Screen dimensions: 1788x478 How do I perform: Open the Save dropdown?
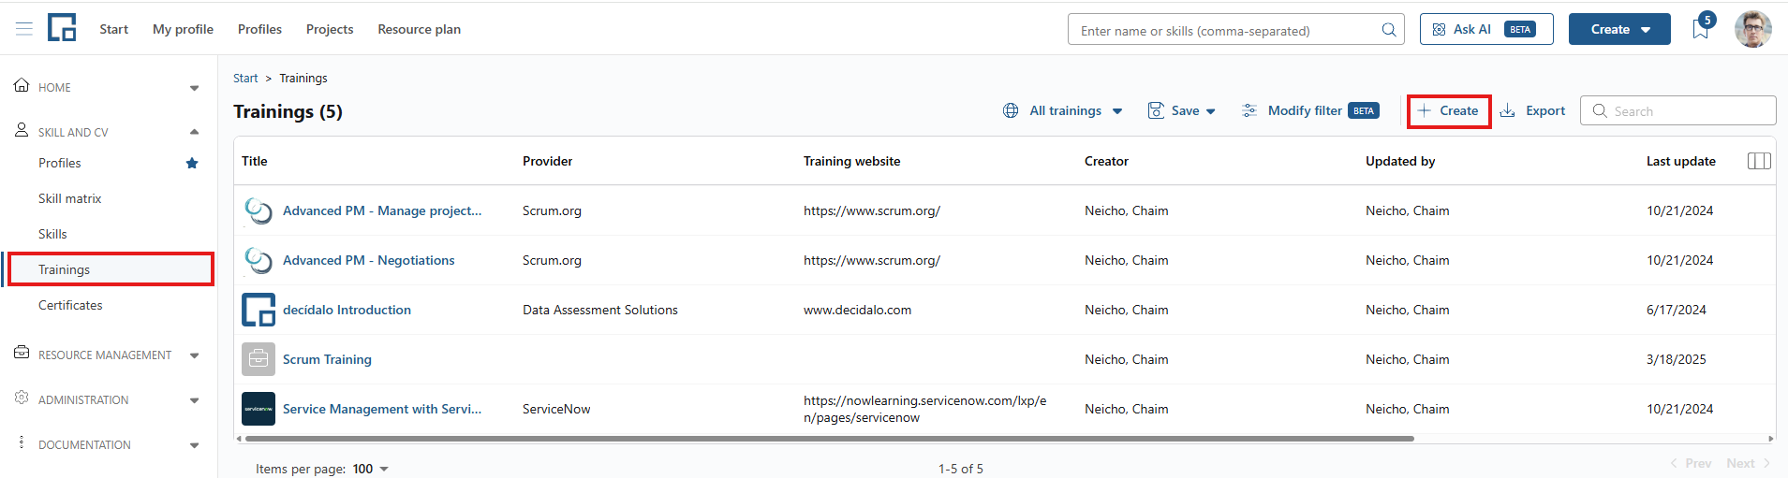[1182, 110]
